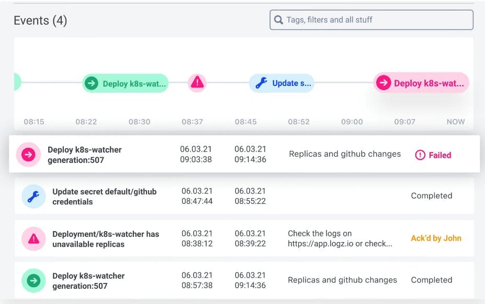485x304 pixels.
Task: Select the pink failed Deploy timeline marker
Action: pyautogui.click(x=421, y=83)
